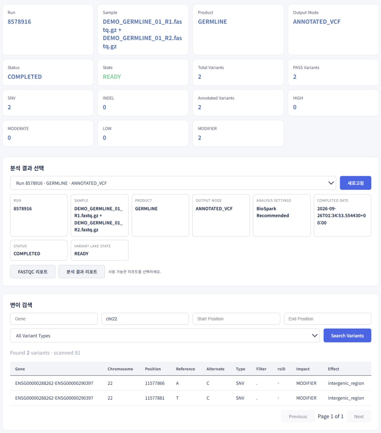Click the MODIFIER count card value

pos(199,138)
